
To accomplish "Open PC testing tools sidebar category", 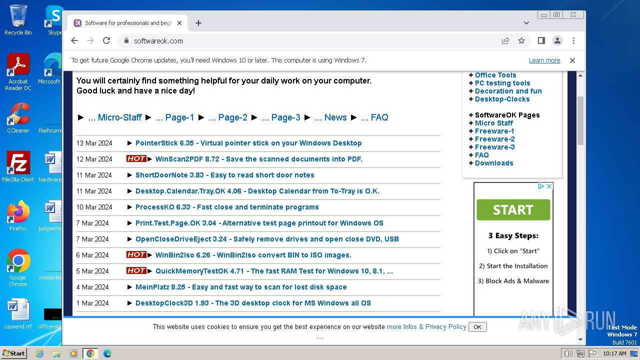I will coord(502,83).
